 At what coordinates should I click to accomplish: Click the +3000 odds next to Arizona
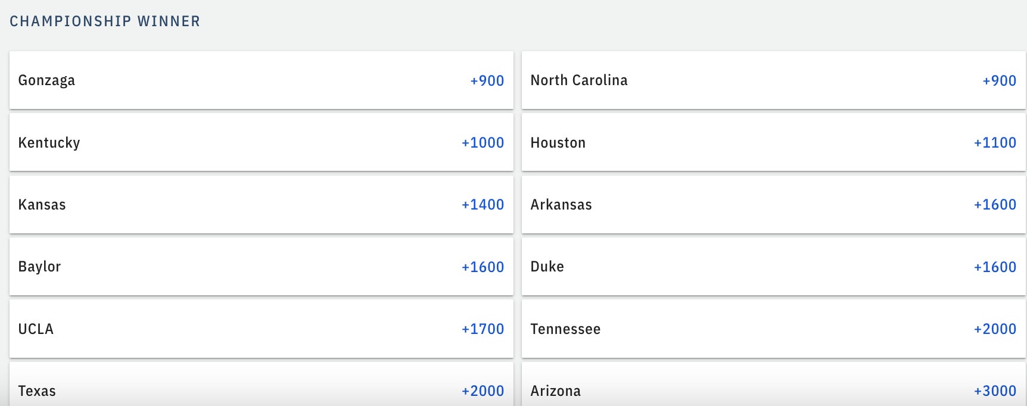995,391
